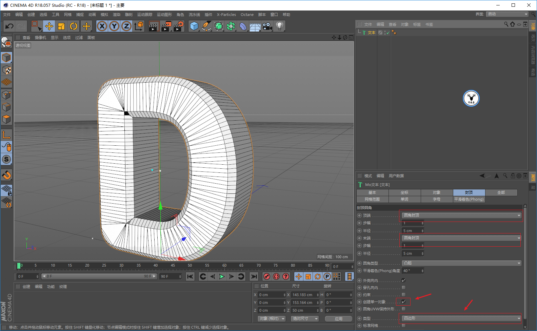Add a cube primitive object
The image size is (537, 331).
click(194, 26)
